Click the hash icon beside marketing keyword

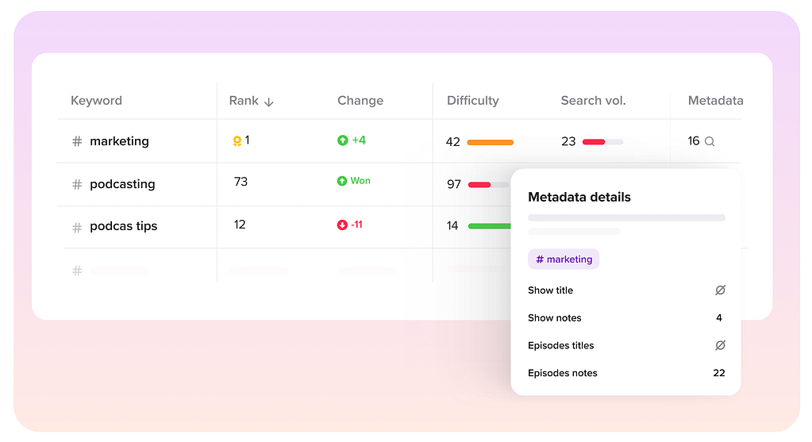[x=77, y=141]
